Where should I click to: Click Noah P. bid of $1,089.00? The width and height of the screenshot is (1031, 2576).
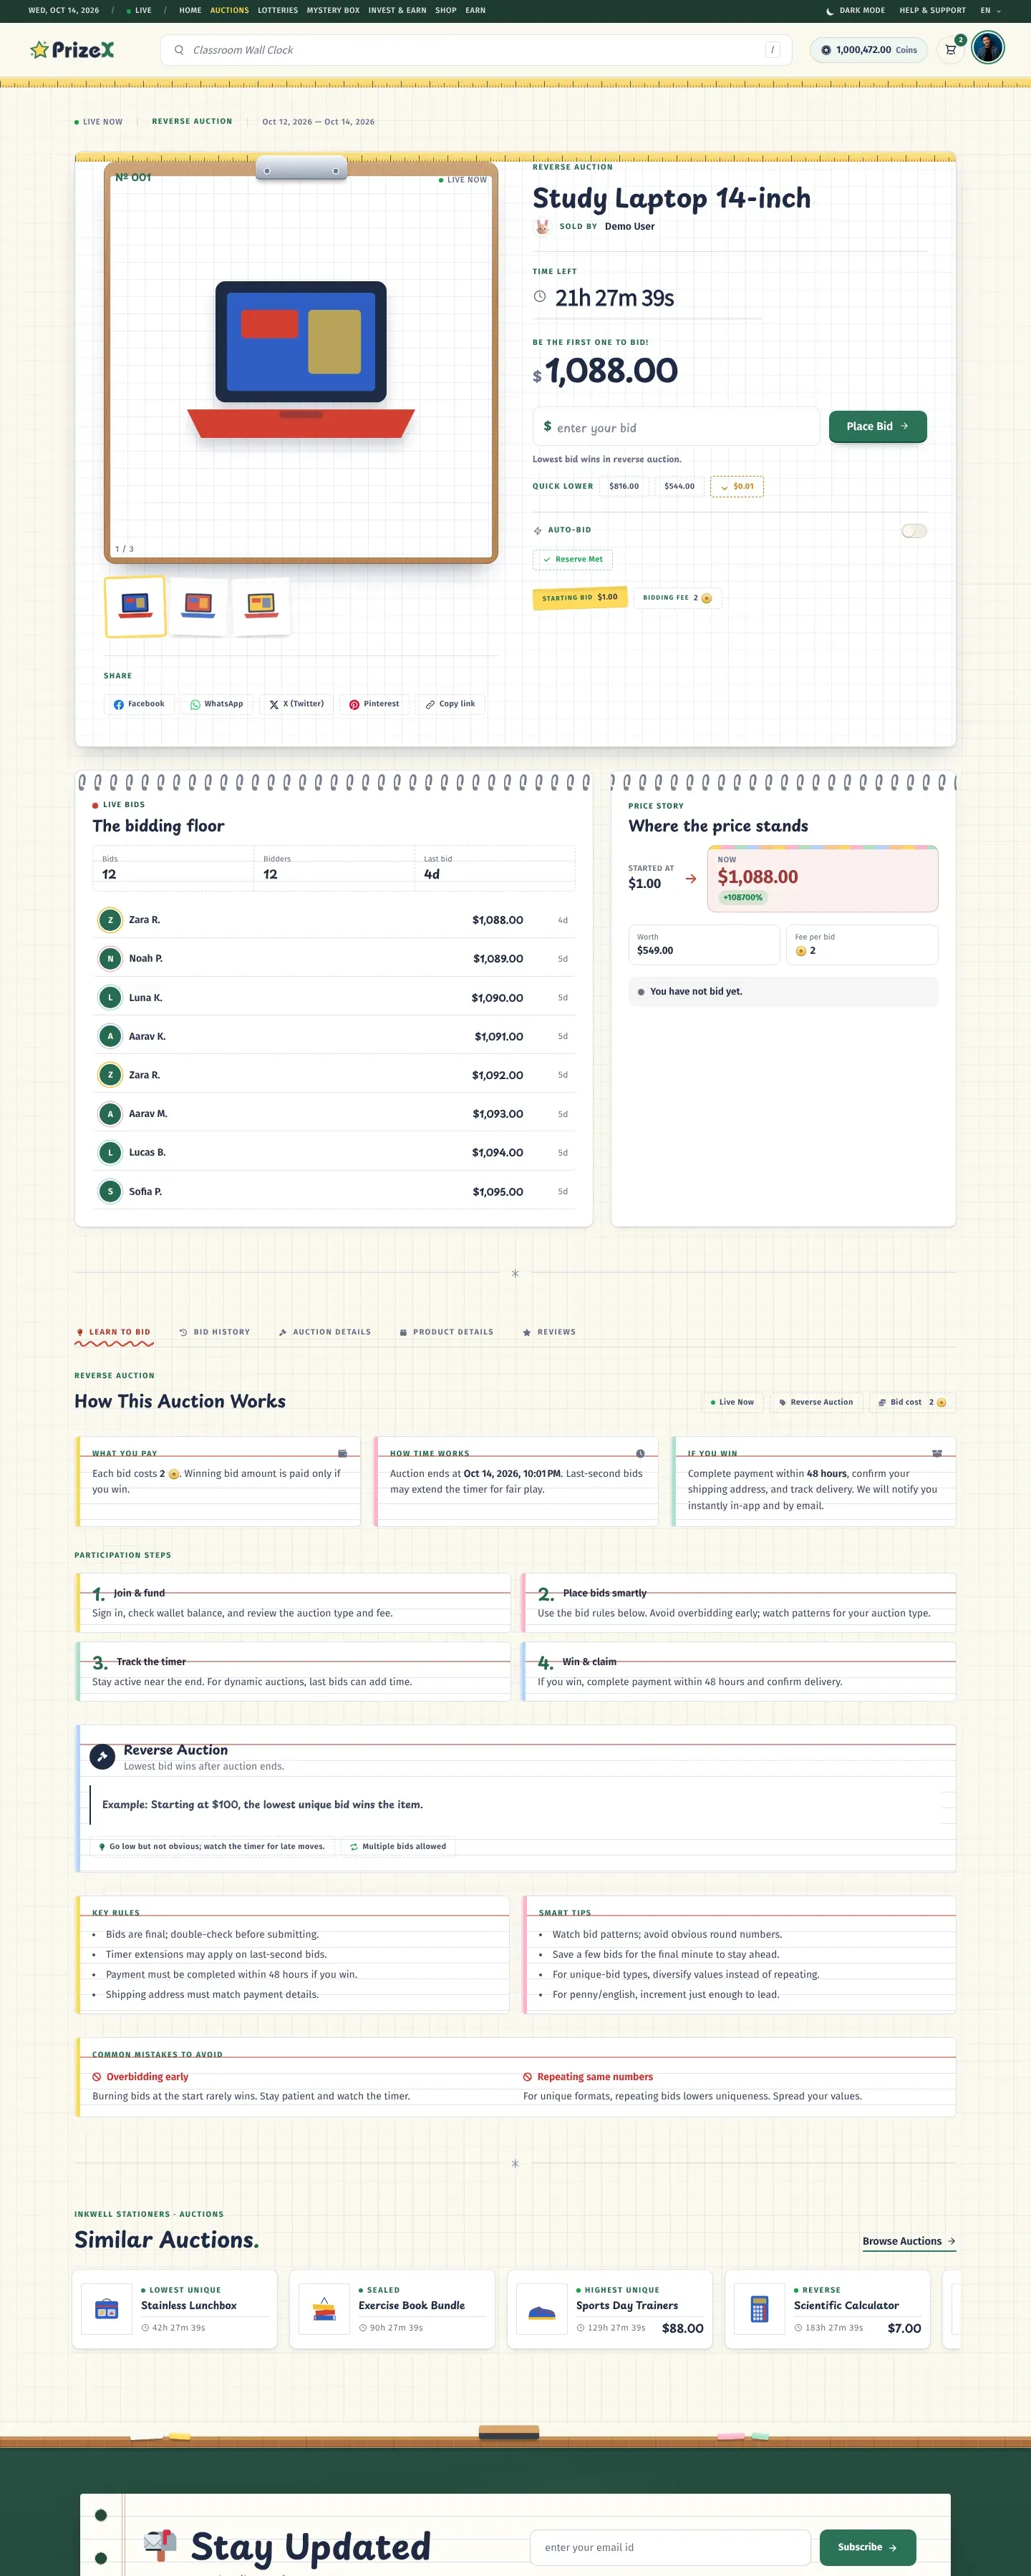click(334, 959)
